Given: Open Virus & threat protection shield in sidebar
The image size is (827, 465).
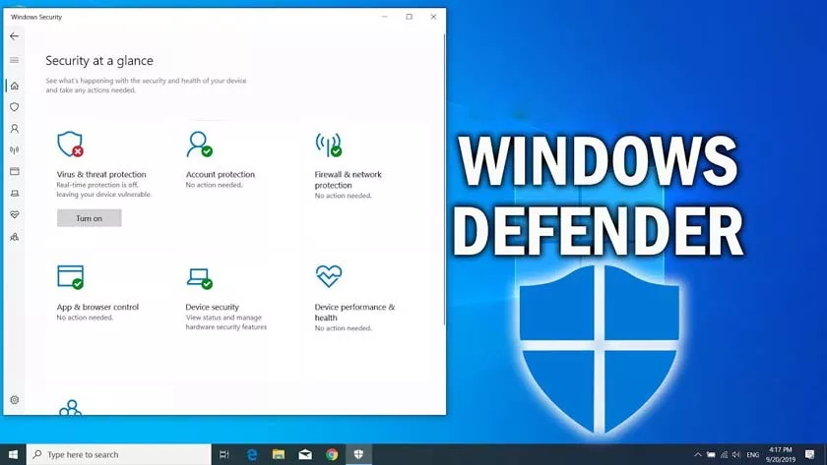Looking at the screenshot, I should [14, 107].
